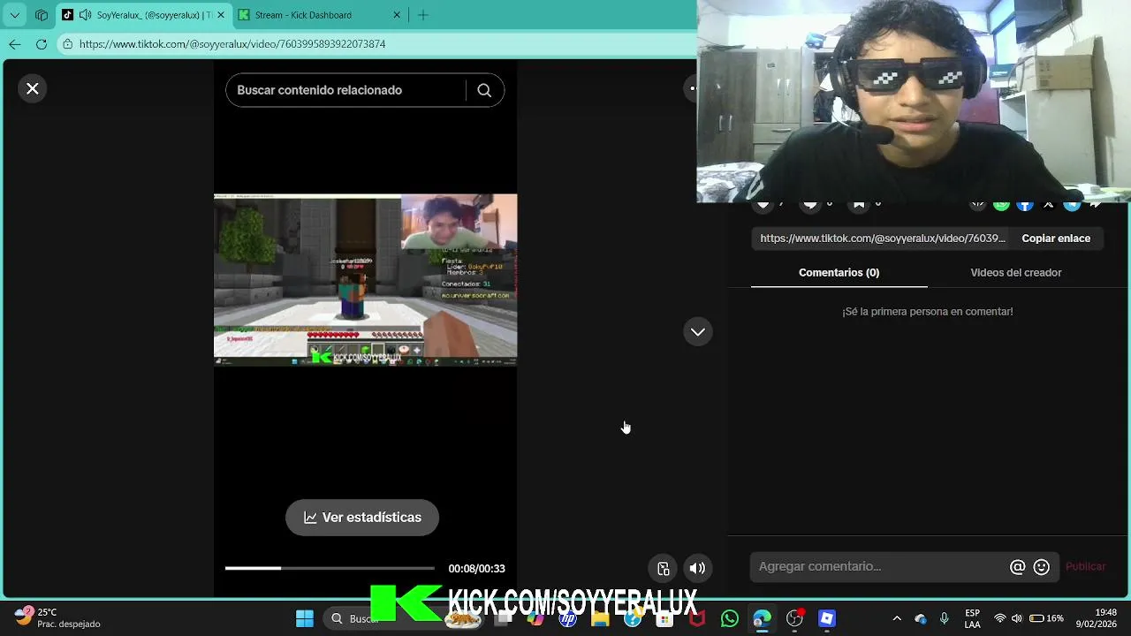Viewport: 1131px width, 636px height.
Task: Mute tab via speaker icon on TikTok tab
Action: [85, 15]
